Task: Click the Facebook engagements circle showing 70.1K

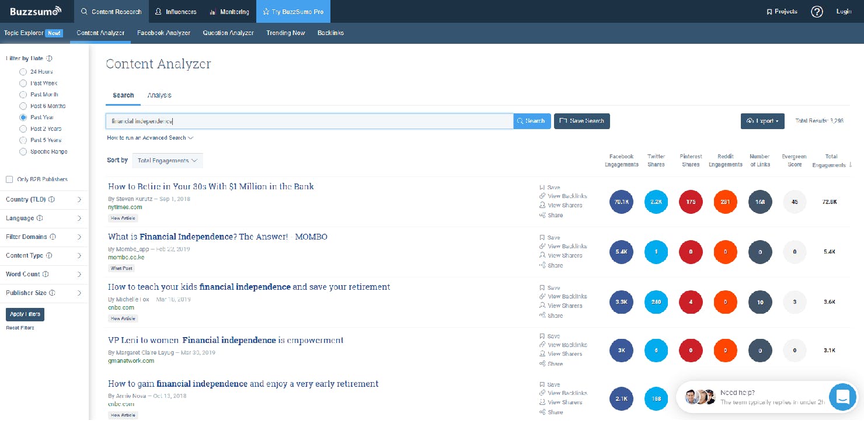Action: click(x=621, y=202)
